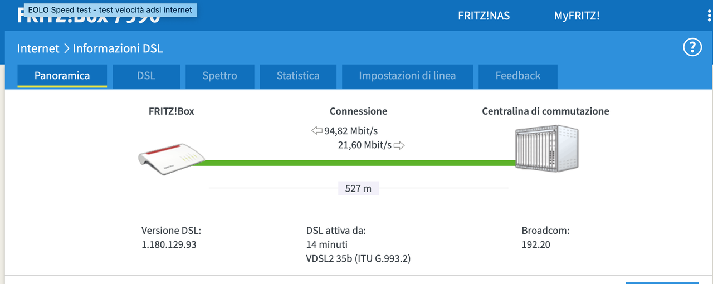
Task: Click the Internet breadcrumb link
Action: (x=38, y=48)
